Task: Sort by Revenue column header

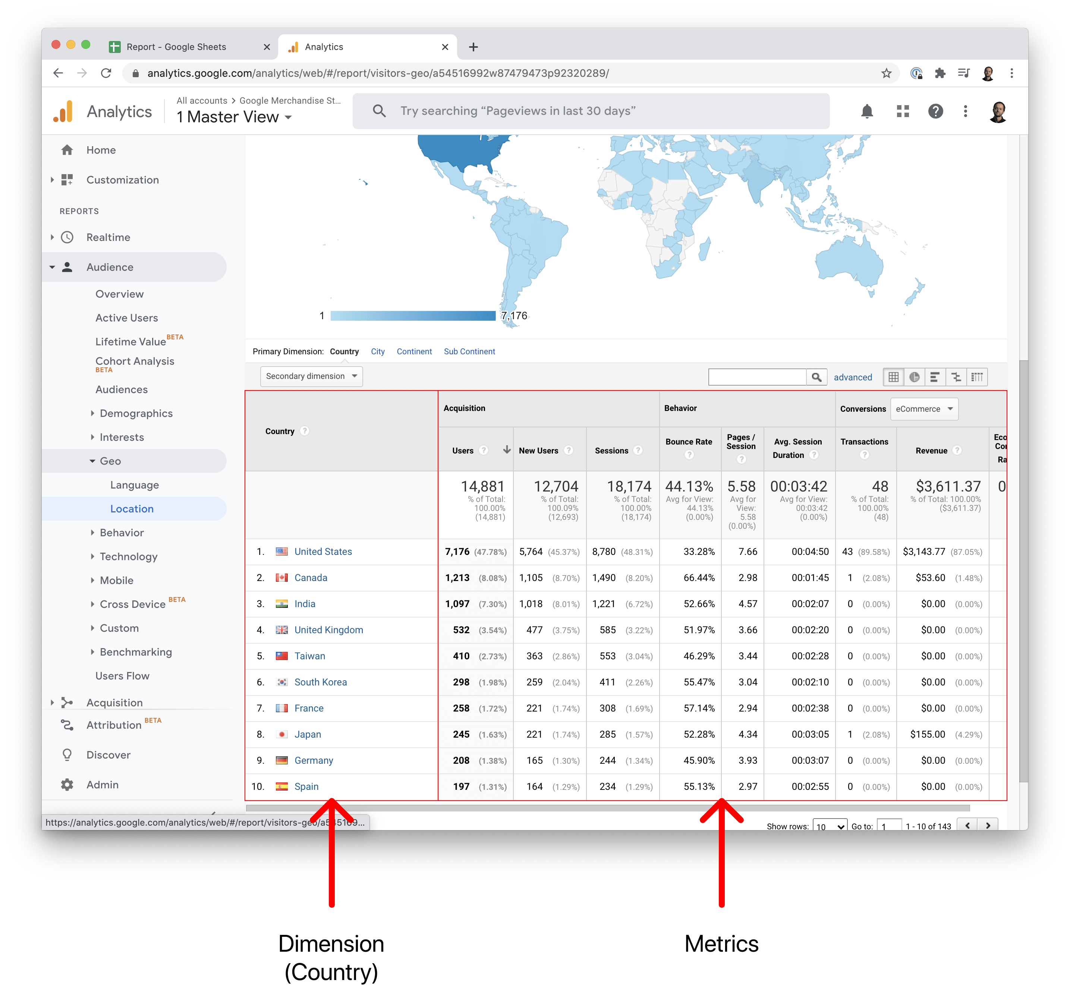Action: pyautogui.click(x=931, y=451)
